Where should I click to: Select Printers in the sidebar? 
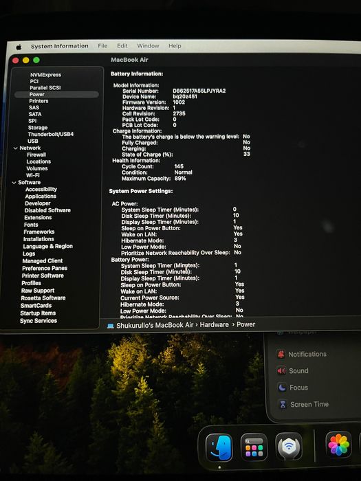39,101
